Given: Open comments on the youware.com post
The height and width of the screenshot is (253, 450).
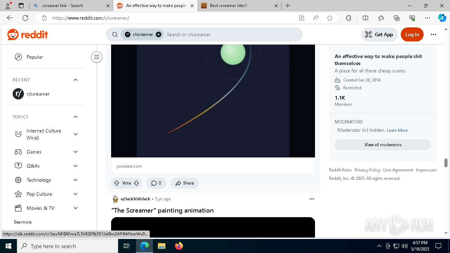Looking at the screenshot, I should pyautogui.click(x=156, y=183).
